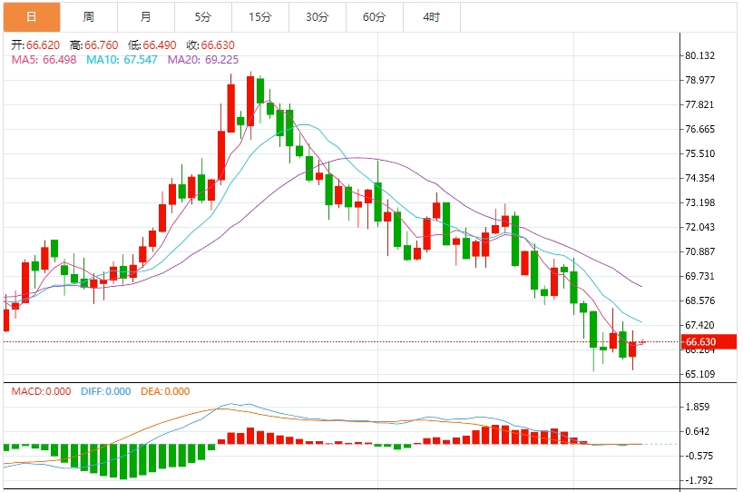Click the DIFF: 0.000 indicator label

105,391
